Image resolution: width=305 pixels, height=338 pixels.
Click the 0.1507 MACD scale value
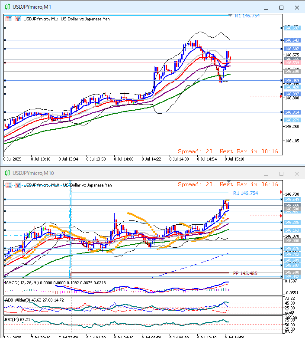pos(291,281)
